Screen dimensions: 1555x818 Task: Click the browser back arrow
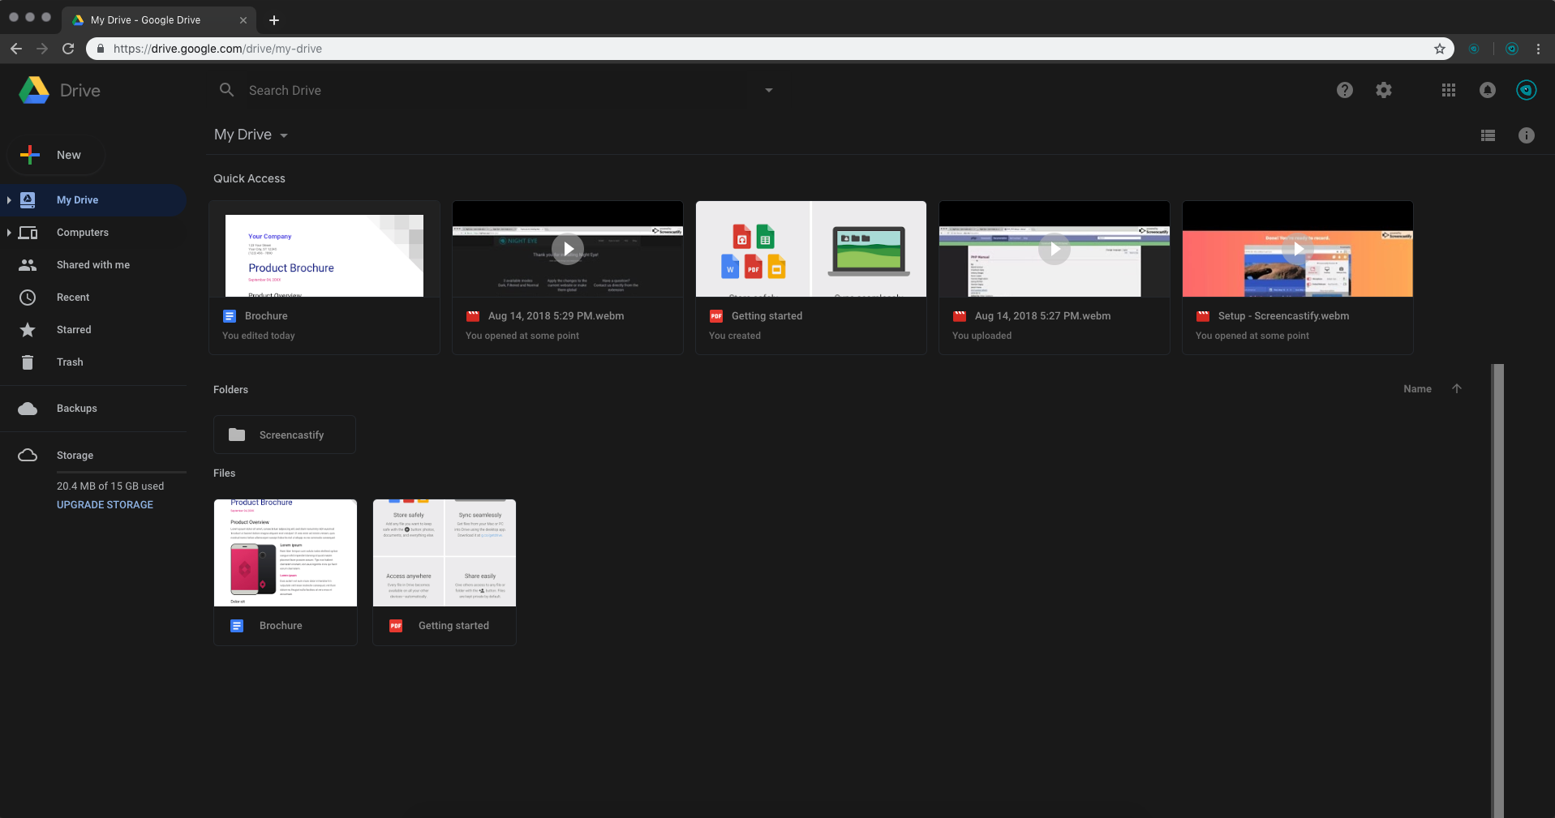click(16, 49)
